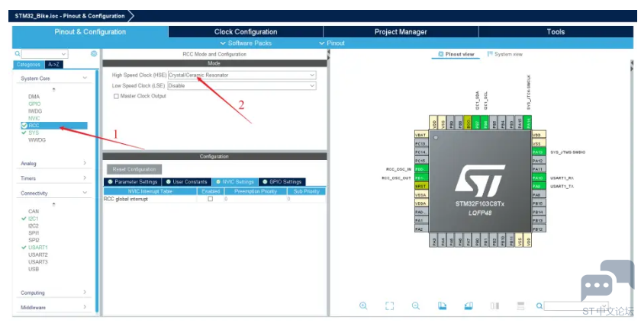
Task: Fit the chip view to window
Action: click(390, 305)
